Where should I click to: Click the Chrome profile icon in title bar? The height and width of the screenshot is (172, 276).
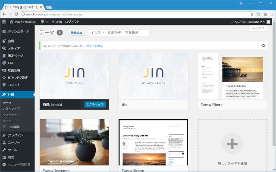click(241, 3)
